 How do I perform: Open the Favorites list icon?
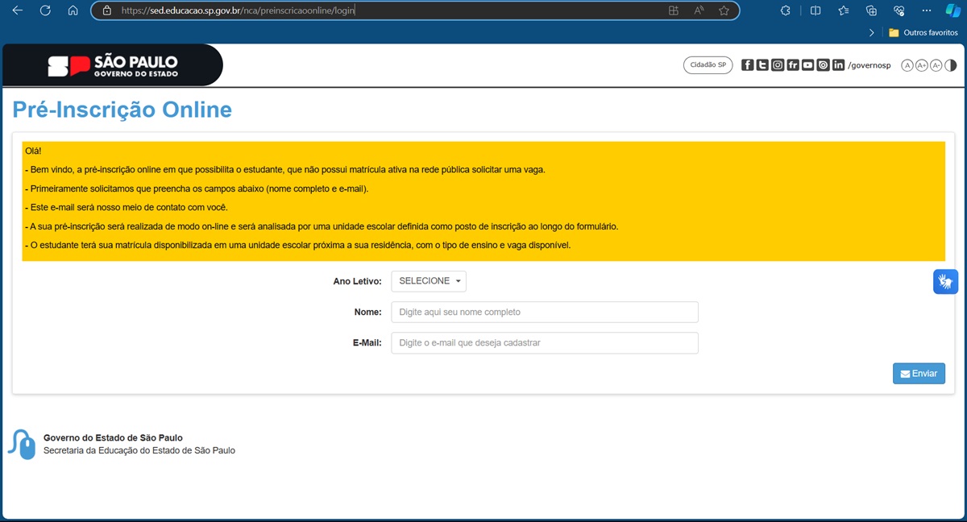844,10
